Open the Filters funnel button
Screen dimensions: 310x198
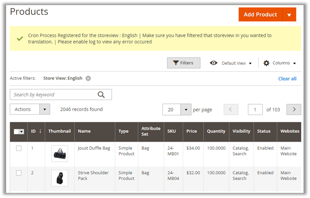click(x=183, y=63)
